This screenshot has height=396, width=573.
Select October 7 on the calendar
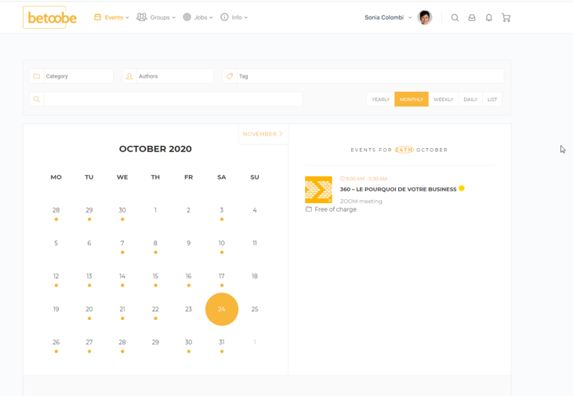coord(122,245)
